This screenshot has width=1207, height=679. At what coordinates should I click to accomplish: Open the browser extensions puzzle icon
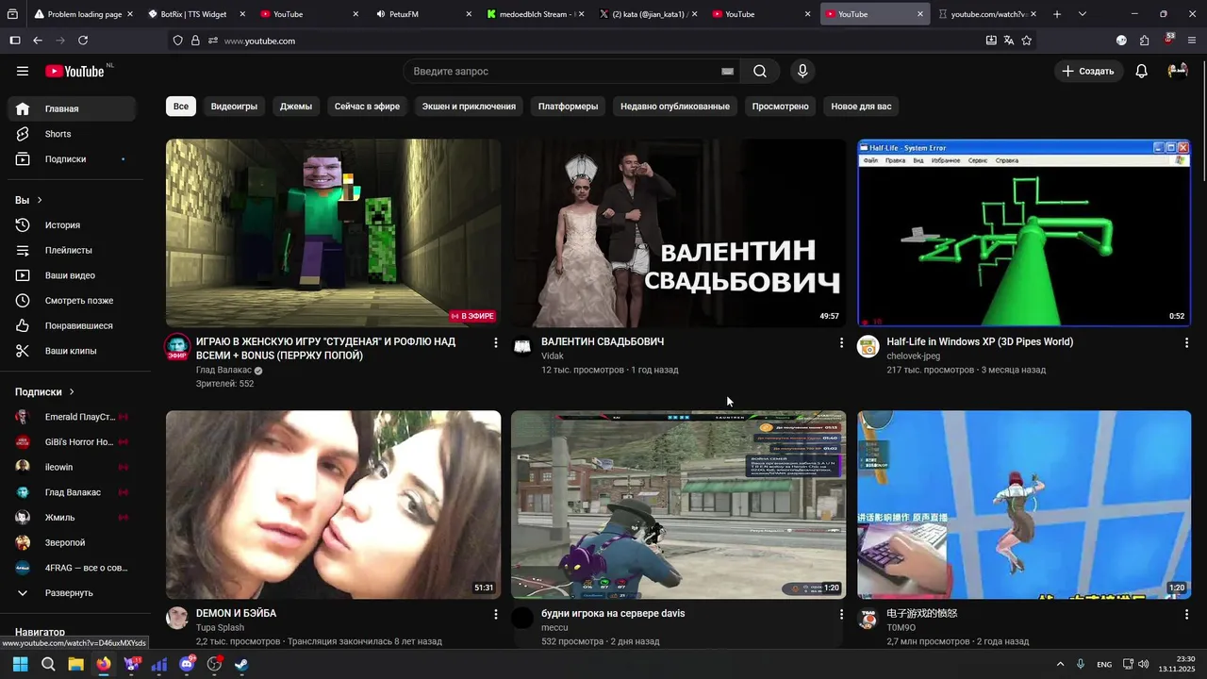click(1145, 41)
